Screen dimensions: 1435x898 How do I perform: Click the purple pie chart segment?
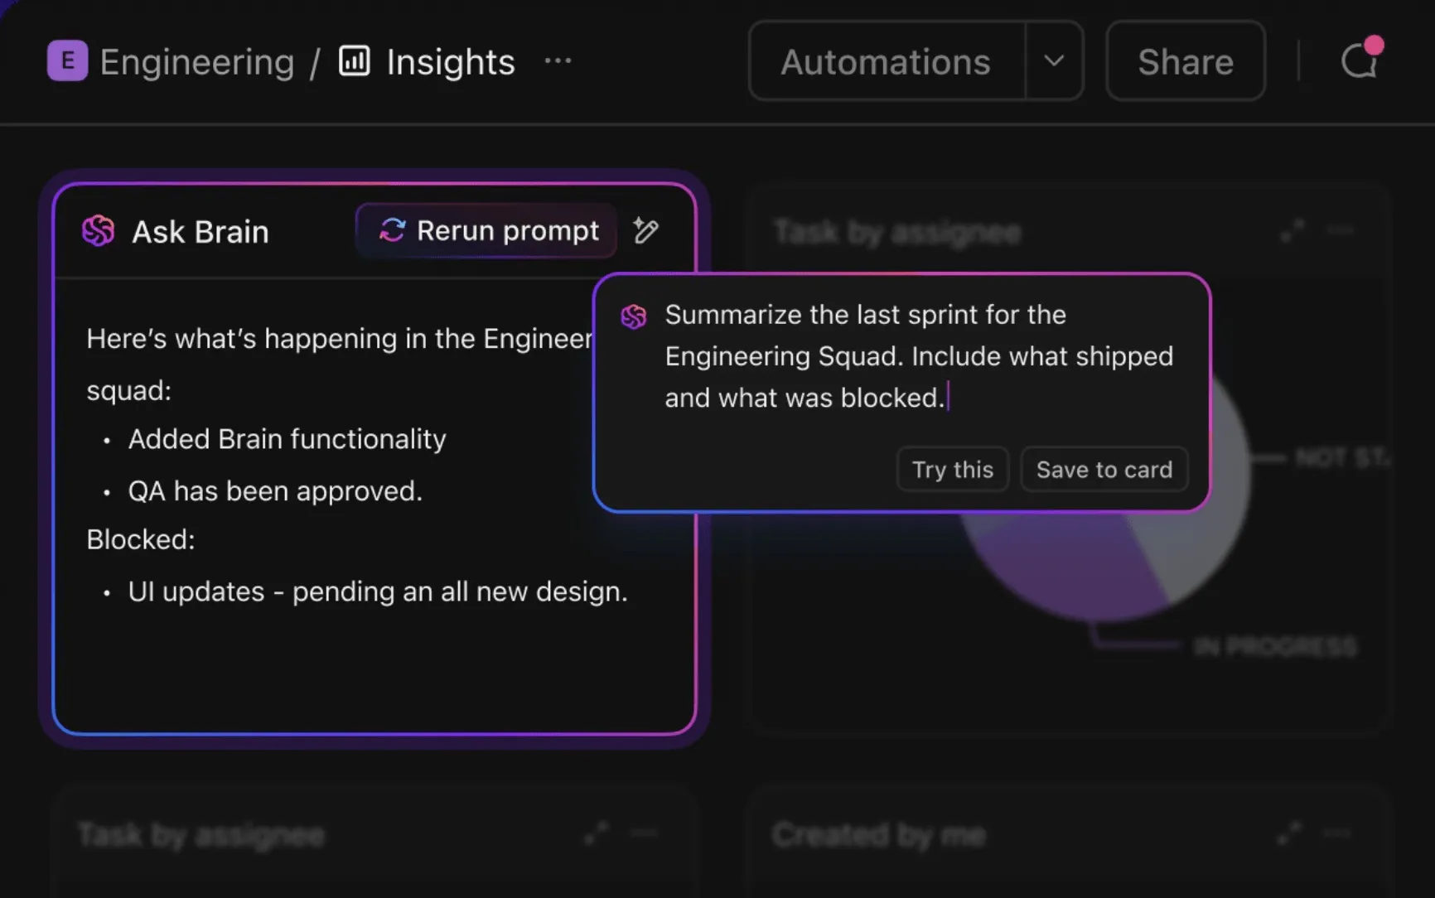1069,572
